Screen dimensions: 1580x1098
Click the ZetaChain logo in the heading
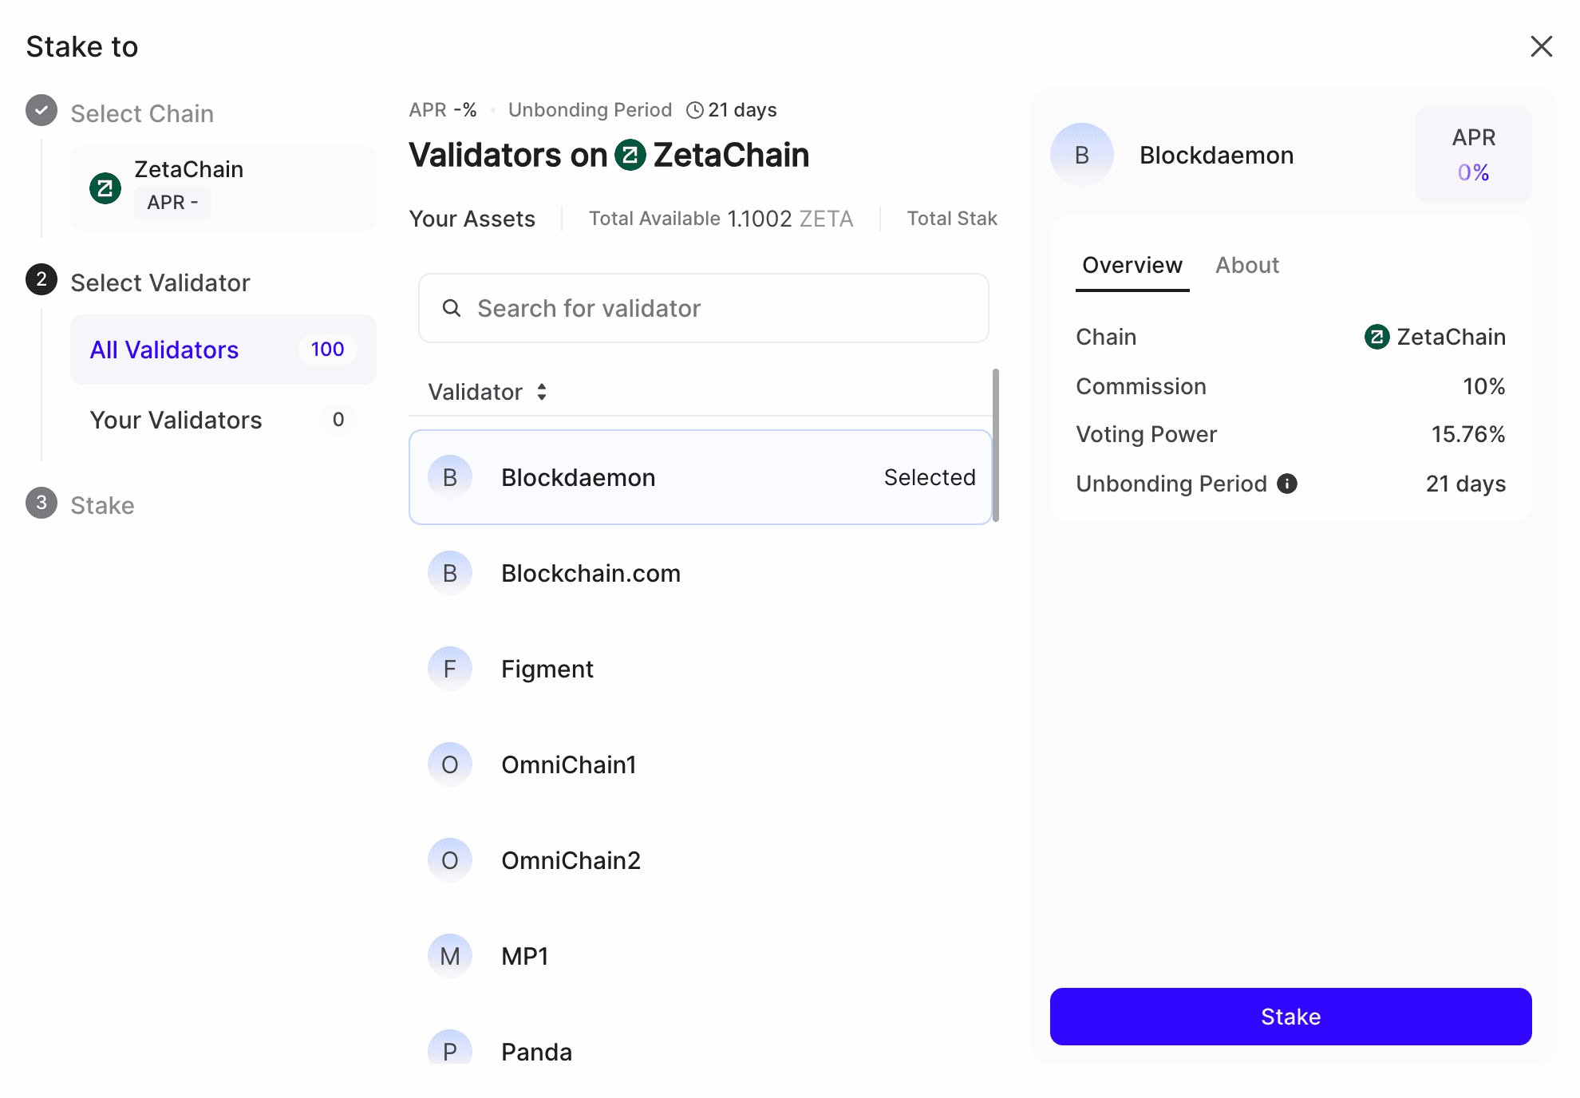[630, 156]
